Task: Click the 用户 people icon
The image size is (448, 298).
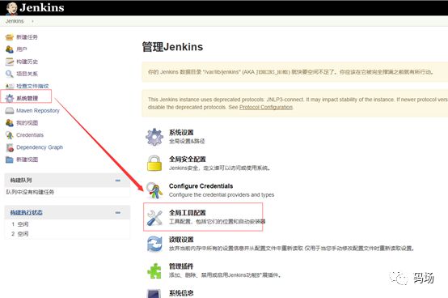Action: pos(10,49)
